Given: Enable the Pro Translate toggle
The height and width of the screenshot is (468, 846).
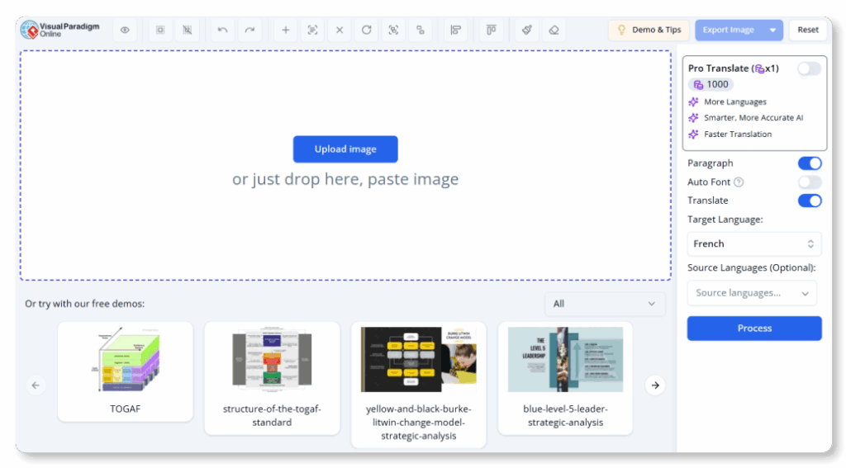Looking at the screenshot, I should click(809, 69).
